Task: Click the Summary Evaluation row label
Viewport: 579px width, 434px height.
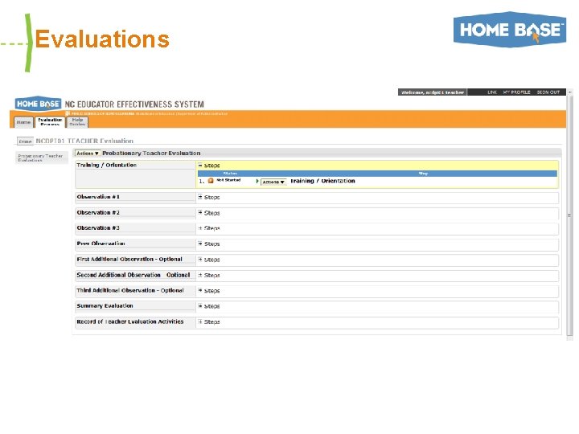Action: (x=105, y=306)
